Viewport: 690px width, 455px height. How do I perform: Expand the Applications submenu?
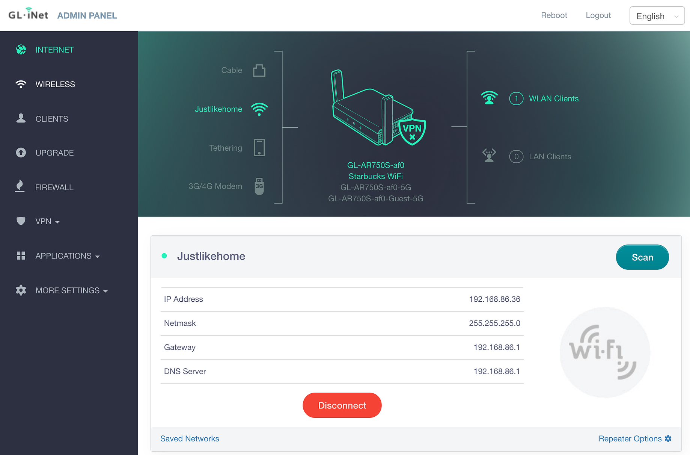pos(68,256)
